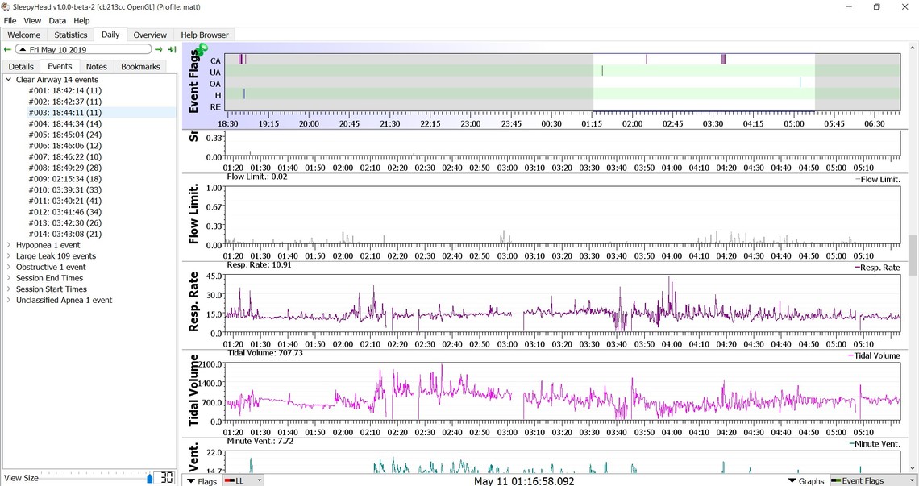Select event #005: 18:45:04 (24)
The image size is (919, 486).
65,135
